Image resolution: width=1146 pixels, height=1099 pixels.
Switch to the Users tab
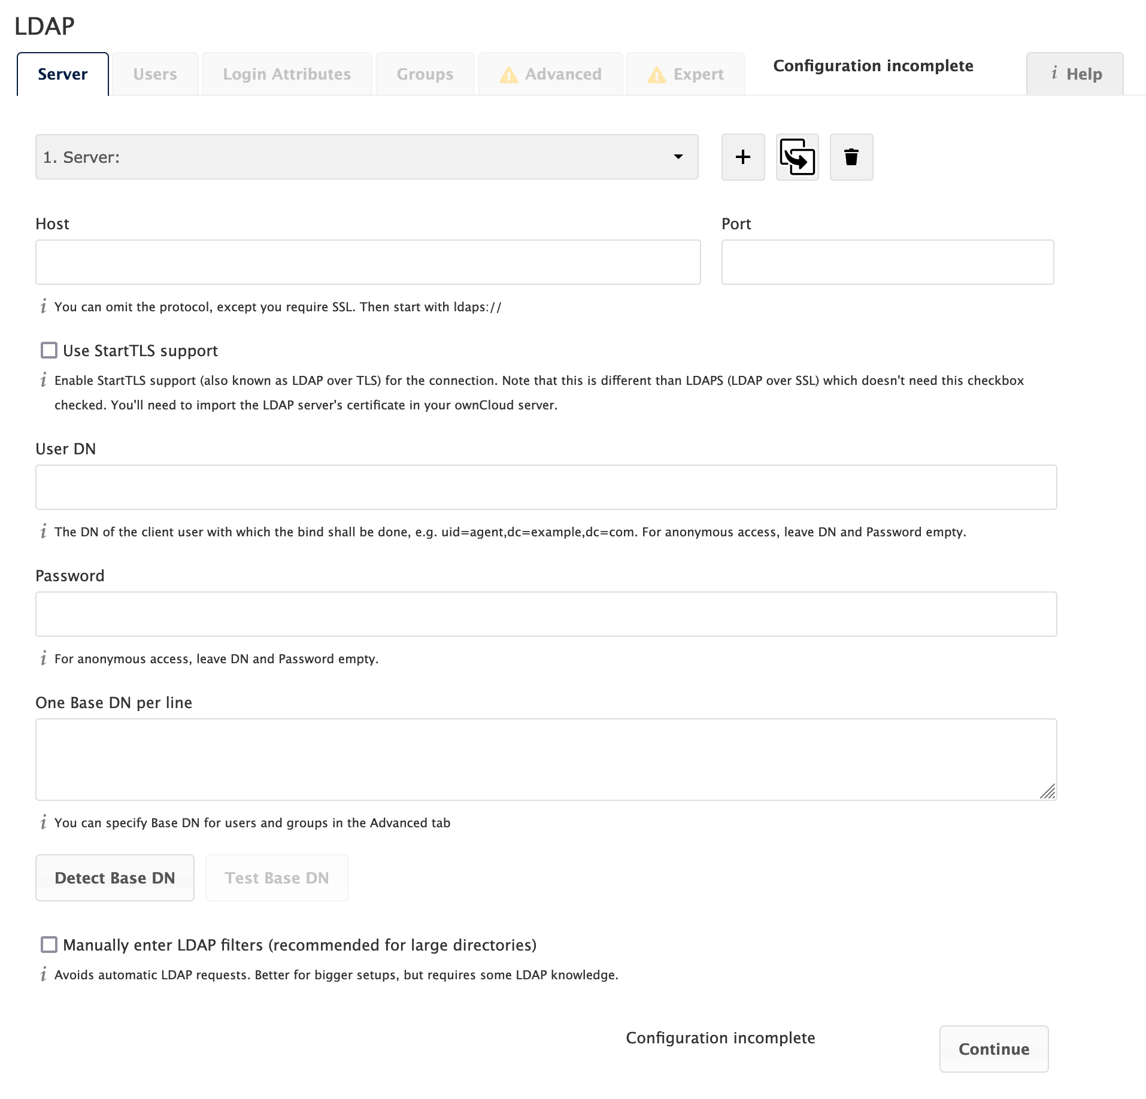[x=155, y=74]
